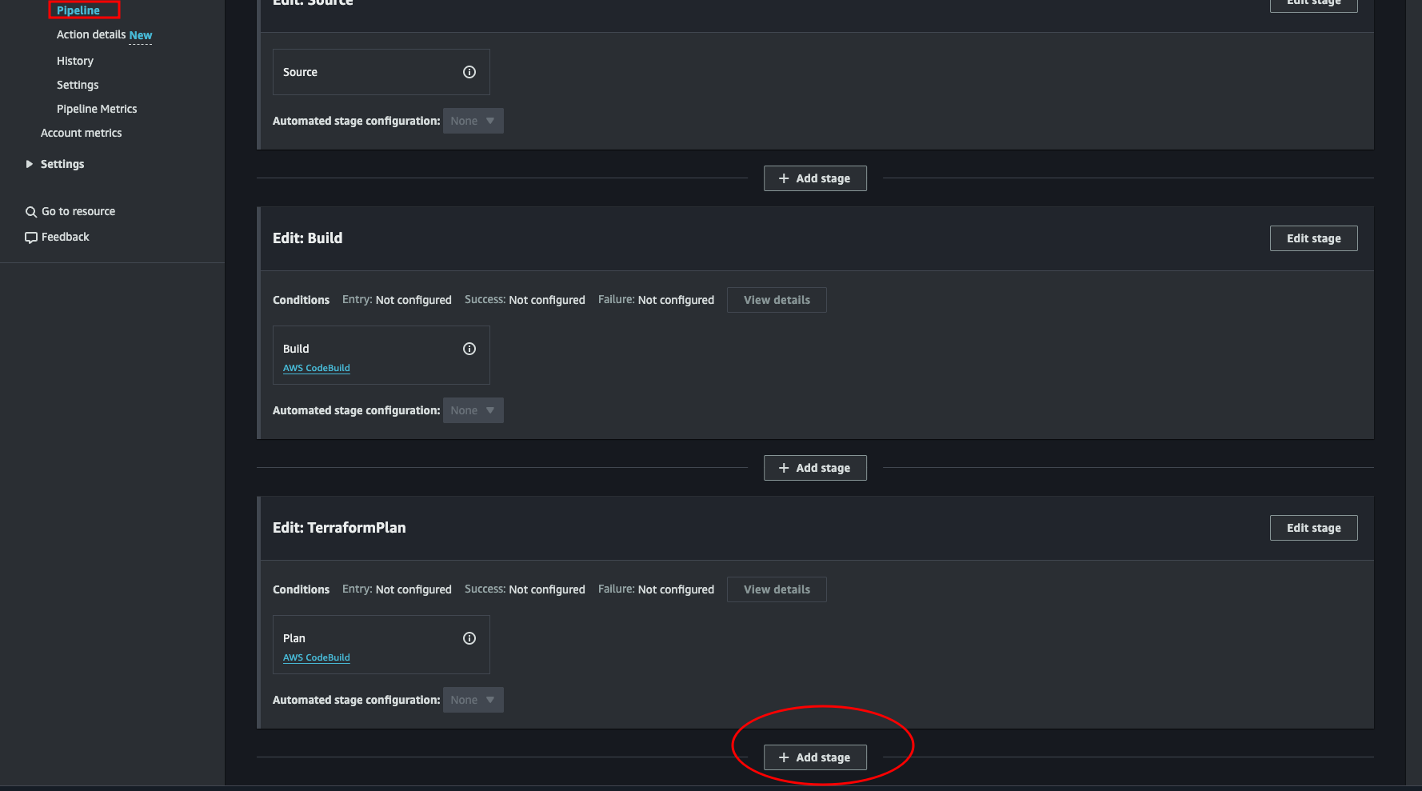
Task: Open Build stage automated configuration dropdown
Action: coord(473,410)
